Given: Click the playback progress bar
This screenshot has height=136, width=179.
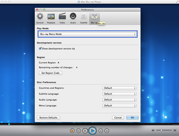Looking at the screenshot, I should 89,124.
